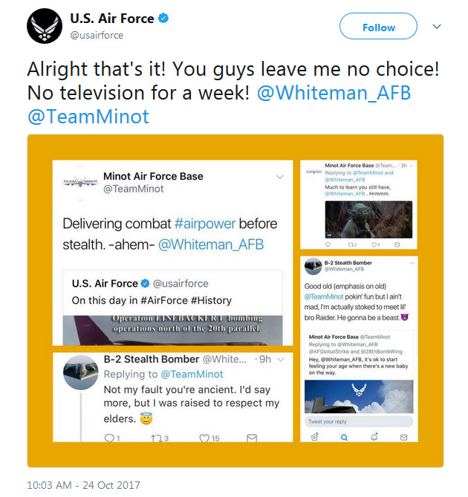Click the Tweet your reply field

tap(359, 421)
